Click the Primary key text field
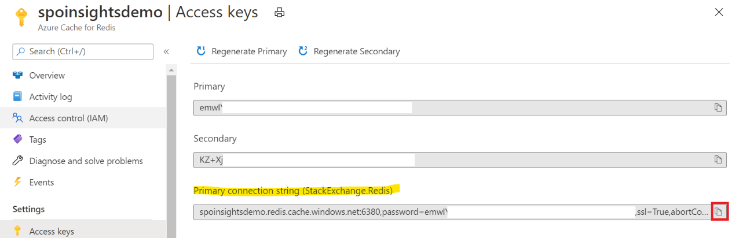 (x=460, y=107)
